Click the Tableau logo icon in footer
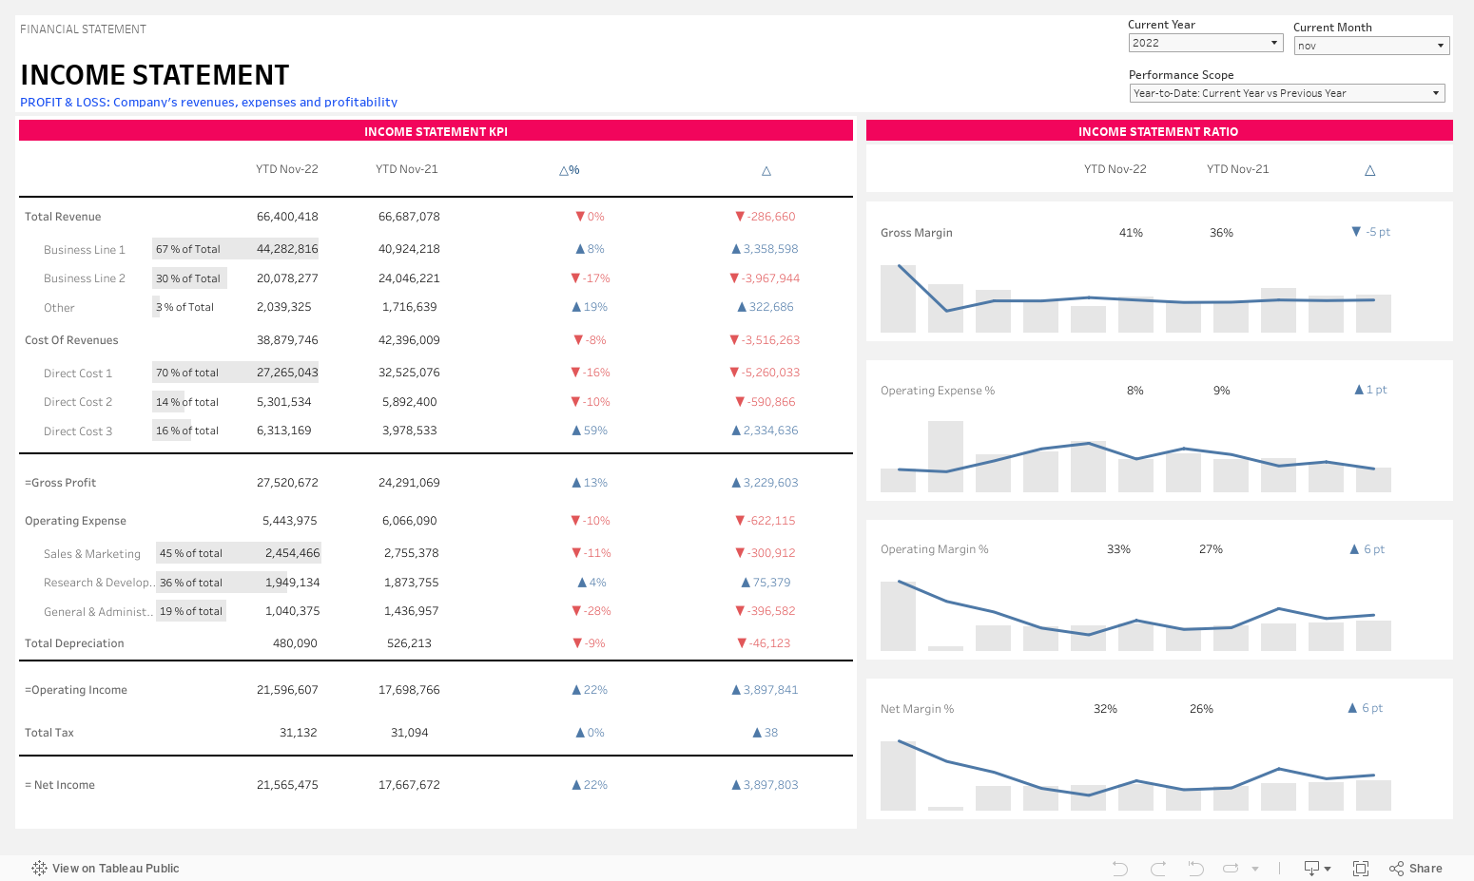The image size is (1474, 881). pyautogui.click(x=39, y=868)
